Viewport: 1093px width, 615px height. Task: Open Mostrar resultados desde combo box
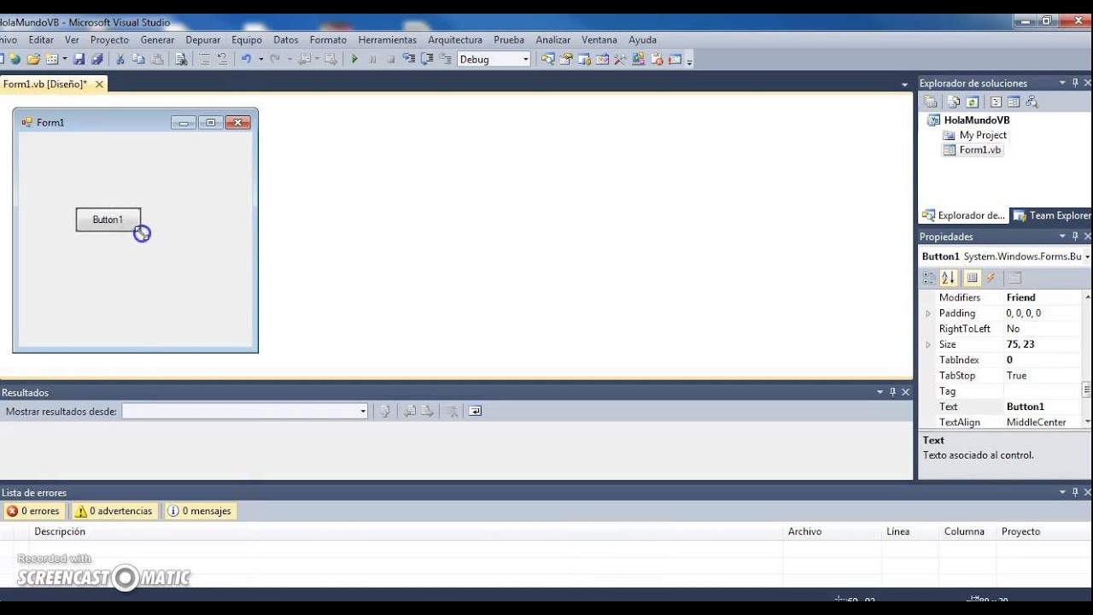(244, 411)
